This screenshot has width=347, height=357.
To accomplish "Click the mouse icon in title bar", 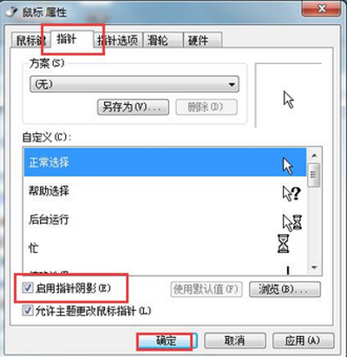I will 12,12.
